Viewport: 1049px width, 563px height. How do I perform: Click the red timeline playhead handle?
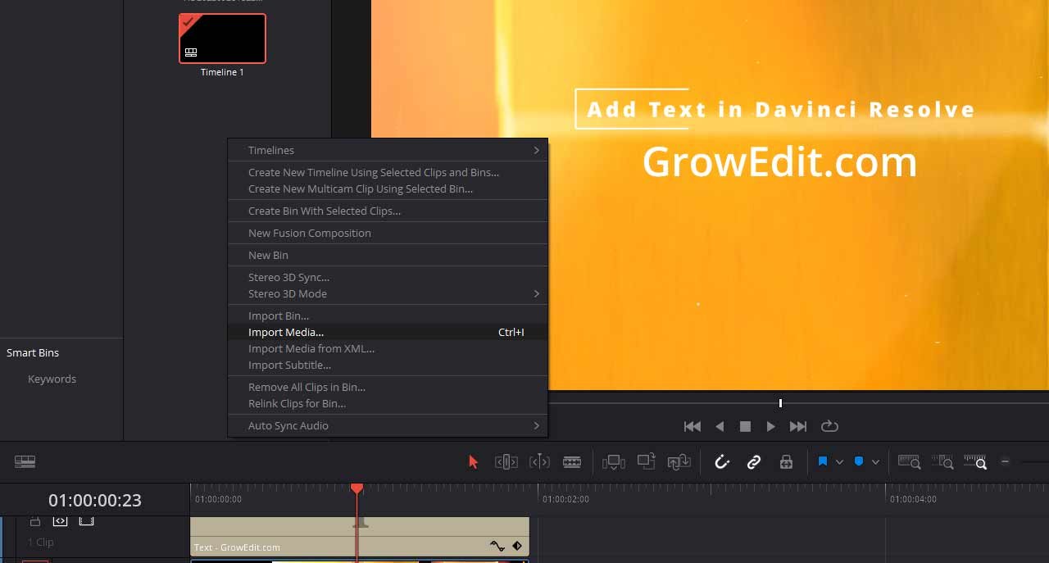356,488
